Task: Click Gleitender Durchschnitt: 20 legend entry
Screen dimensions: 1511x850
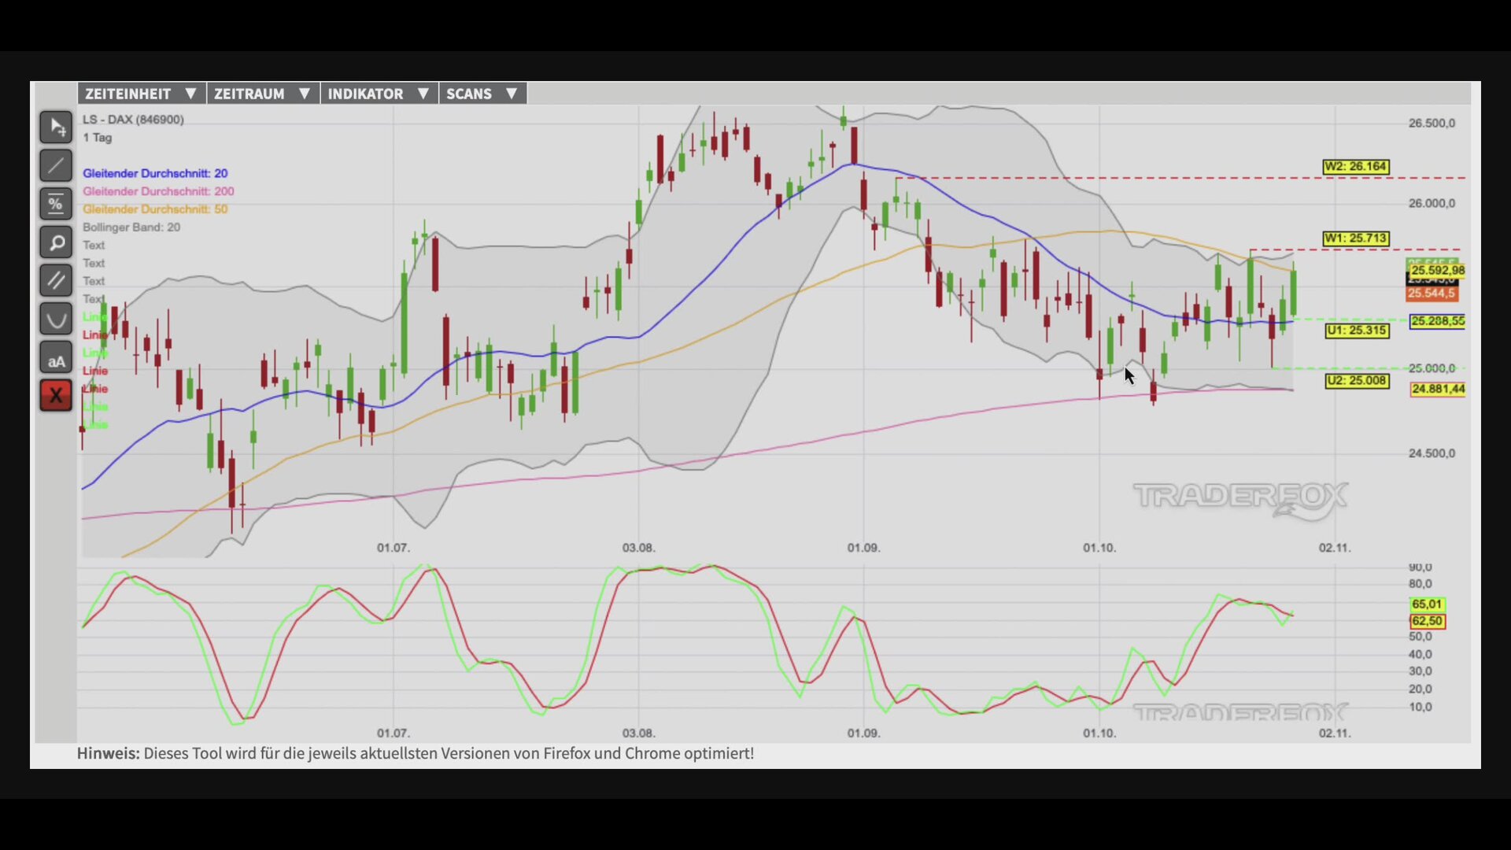Action: [x=155, y=173]
